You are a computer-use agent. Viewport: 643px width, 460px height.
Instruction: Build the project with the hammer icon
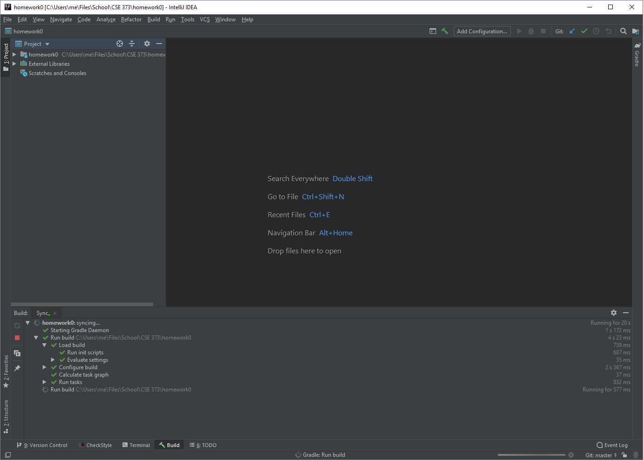pyautogui.click(x=444, y=31)
